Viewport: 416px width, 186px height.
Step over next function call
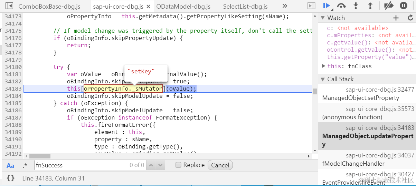pyautogui.click(x=341, y=6)
